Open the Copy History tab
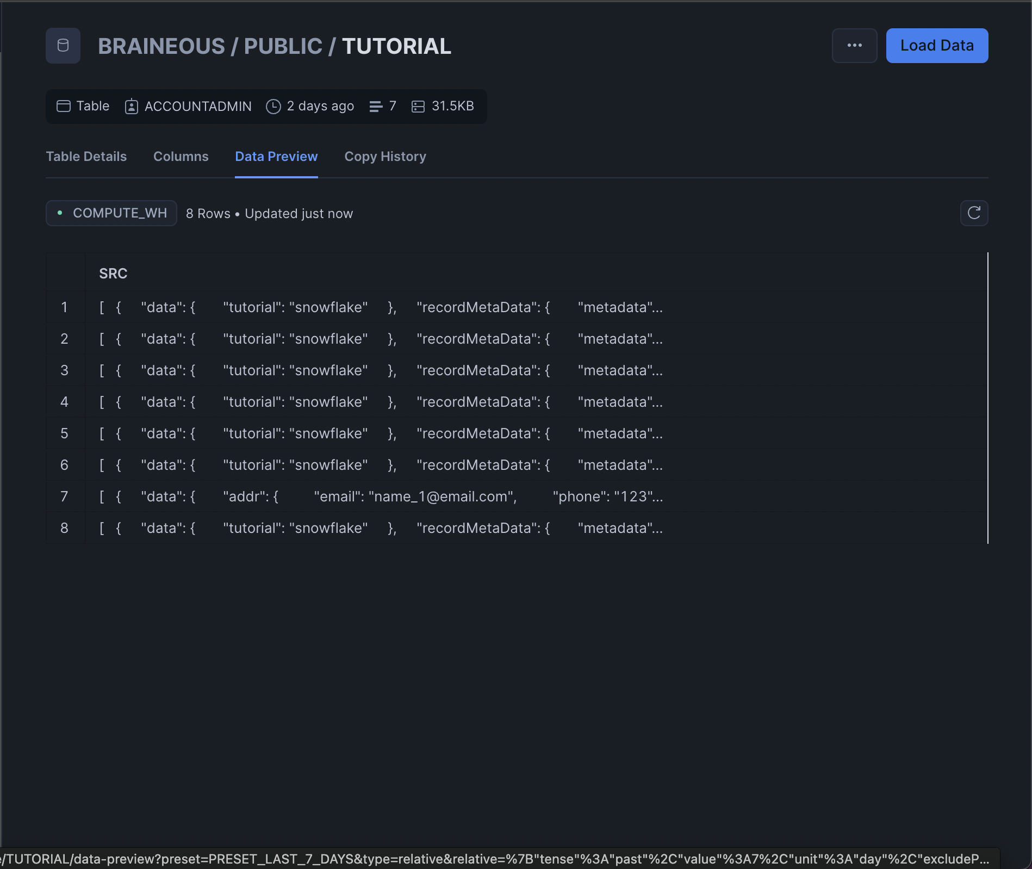Screen dimensions: 1032x869 pos(385,157)
